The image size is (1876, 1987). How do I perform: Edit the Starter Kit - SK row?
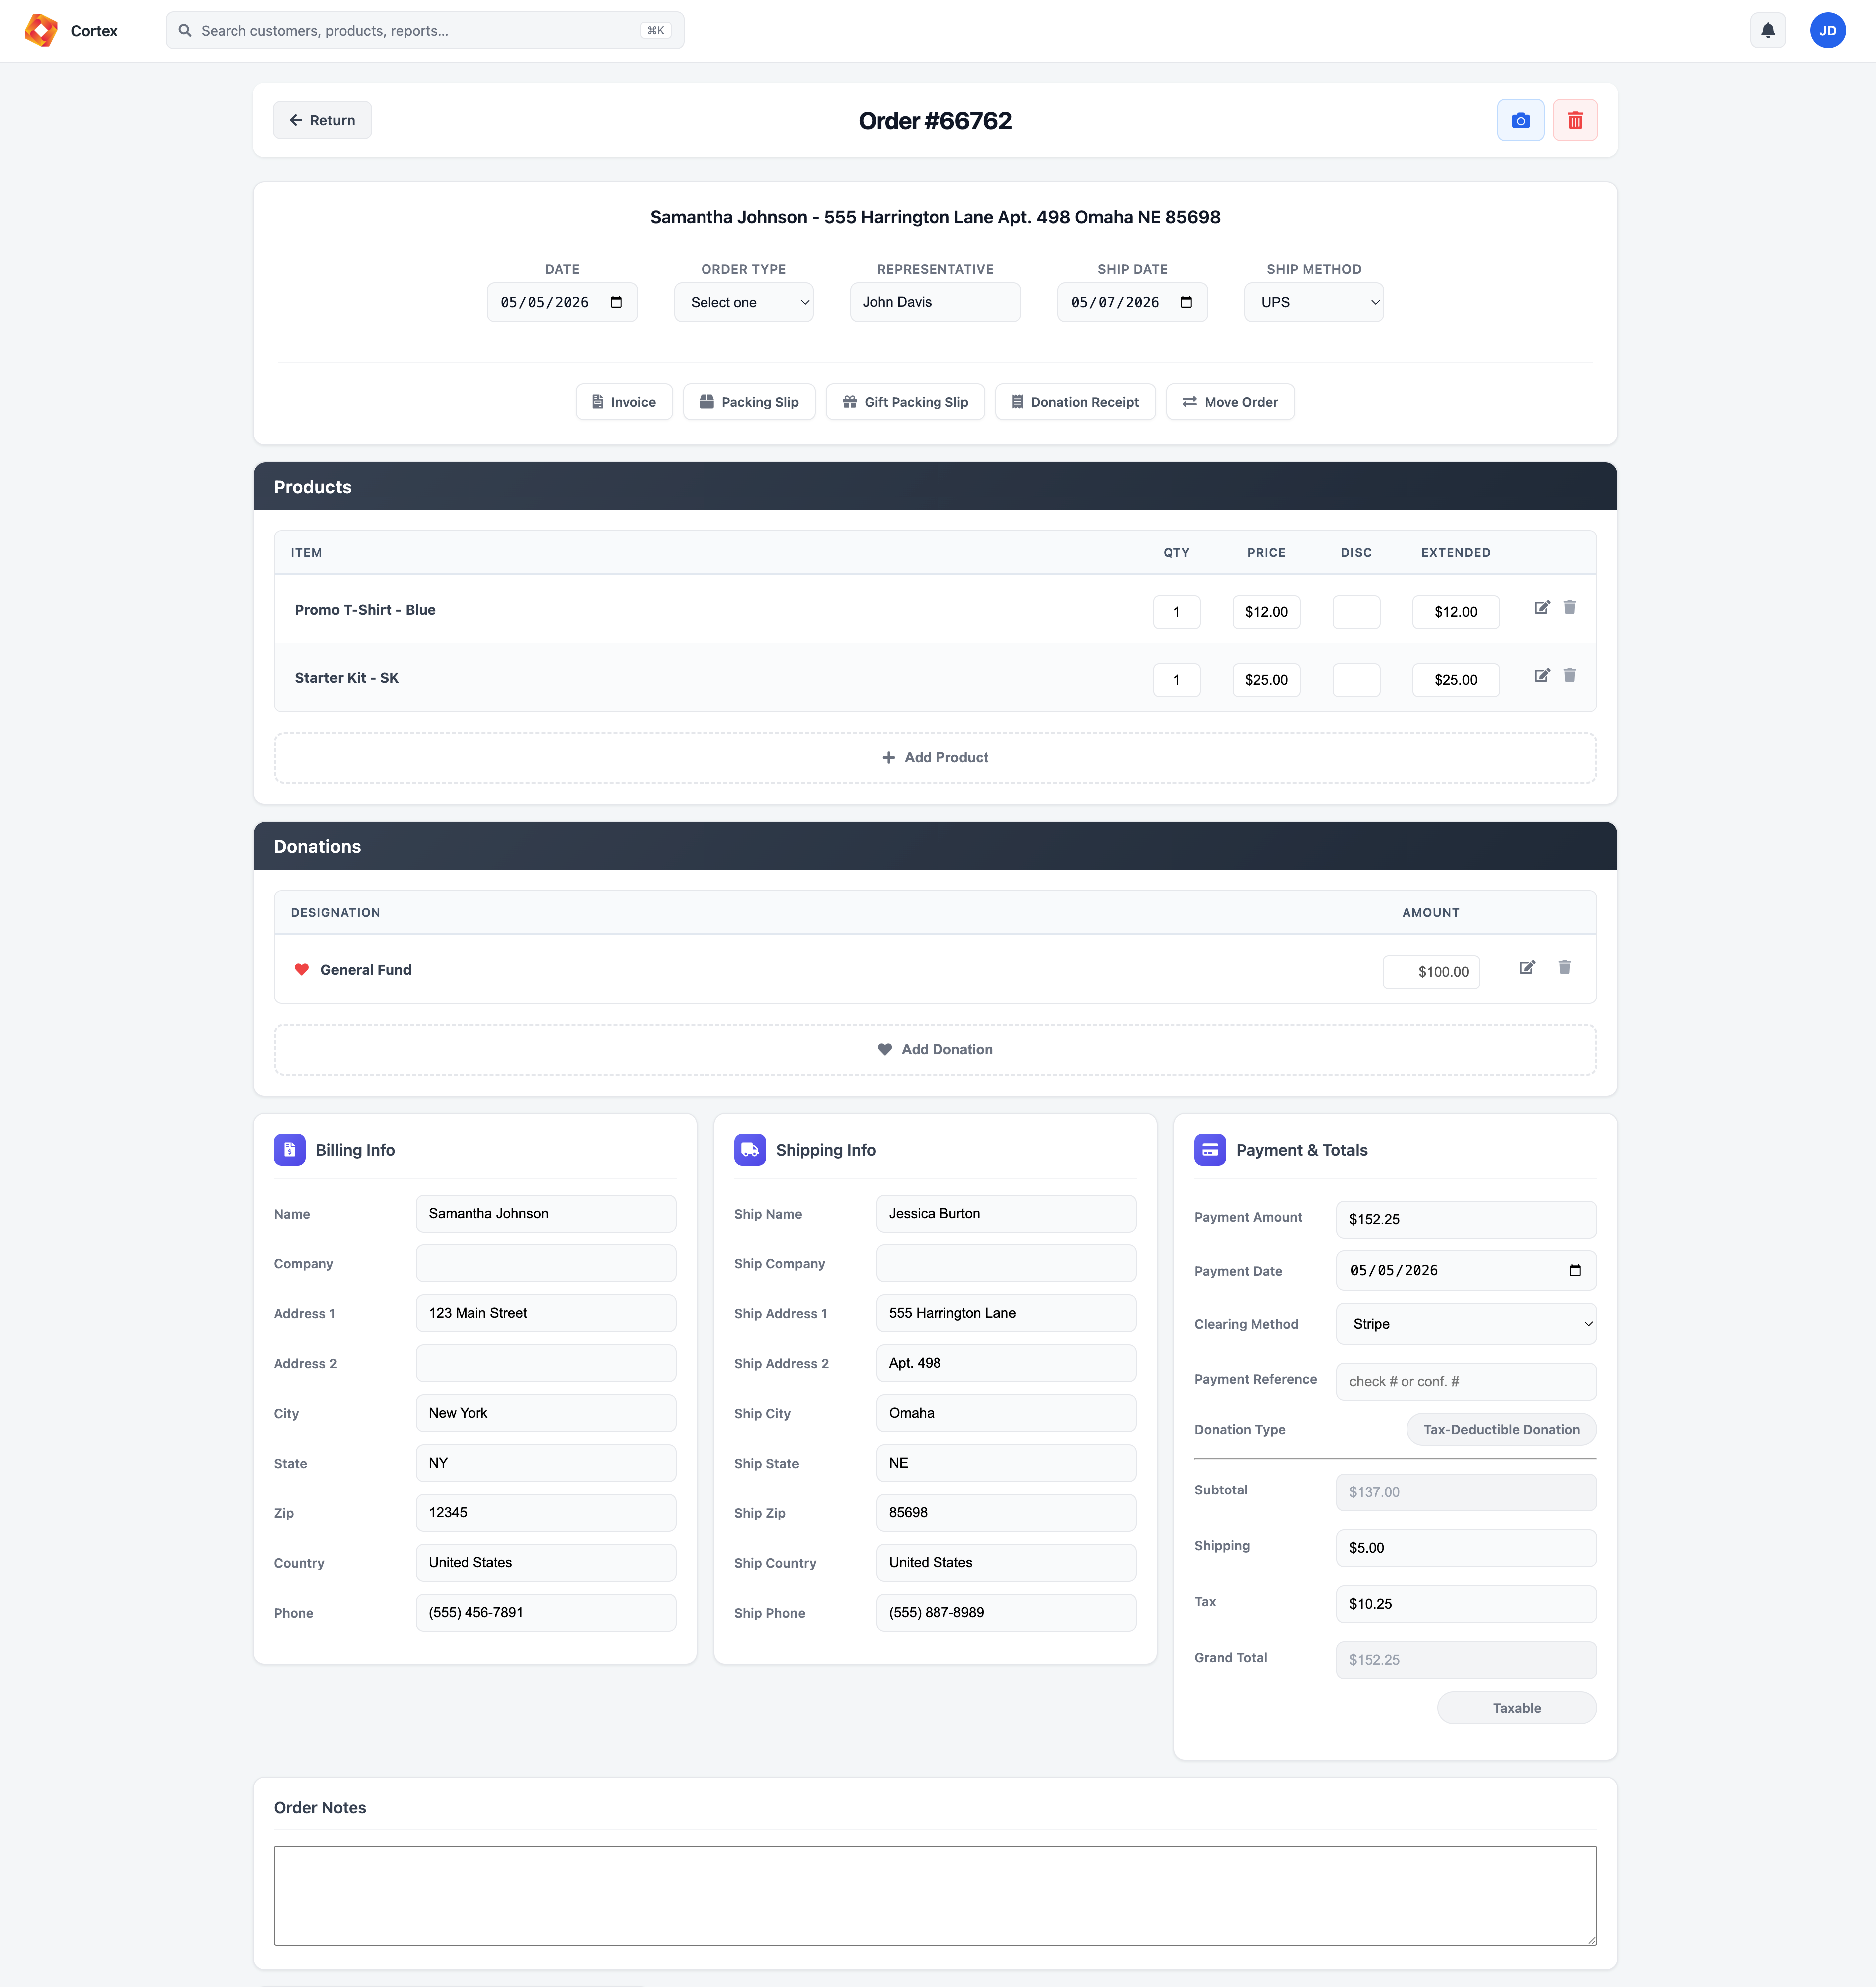point(1541,676)
